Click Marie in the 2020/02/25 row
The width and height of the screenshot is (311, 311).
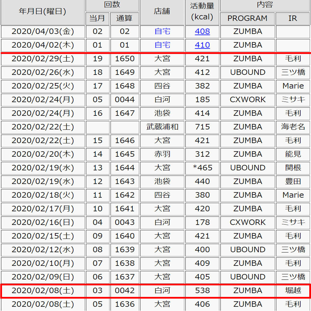(293, 86)
